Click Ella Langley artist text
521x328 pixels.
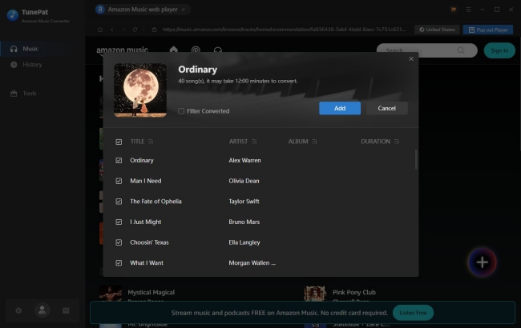pos(244,242)
